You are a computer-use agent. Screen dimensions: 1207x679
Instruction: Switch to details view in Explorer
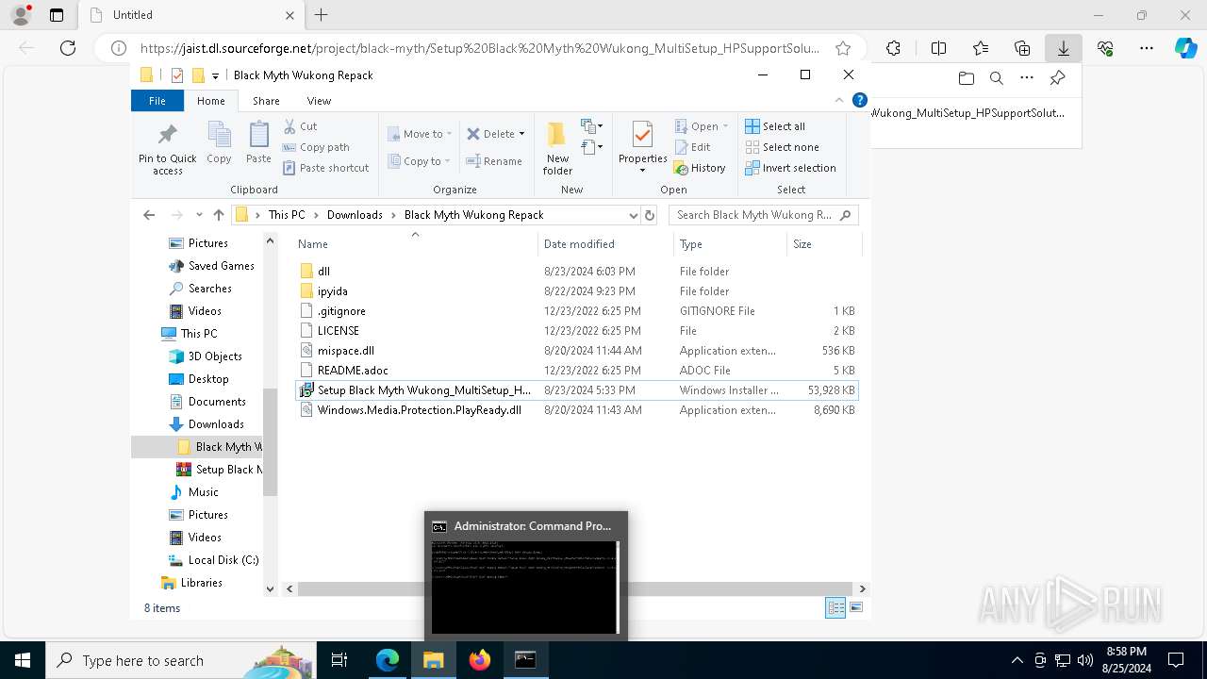(835, 608)
